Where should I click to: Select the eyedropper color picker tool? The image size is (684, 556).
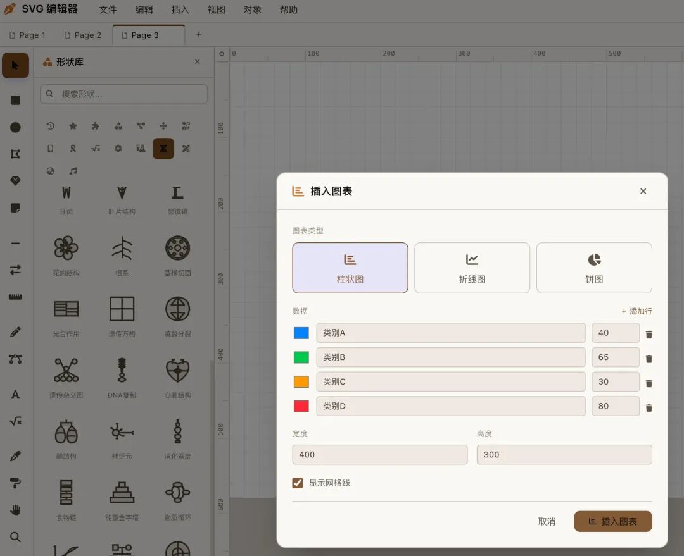click(x=15, y=456)
